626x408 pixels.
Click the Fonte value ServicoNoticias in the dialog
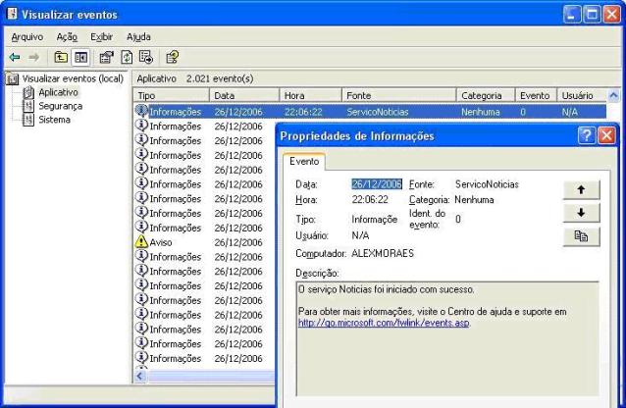487,184
